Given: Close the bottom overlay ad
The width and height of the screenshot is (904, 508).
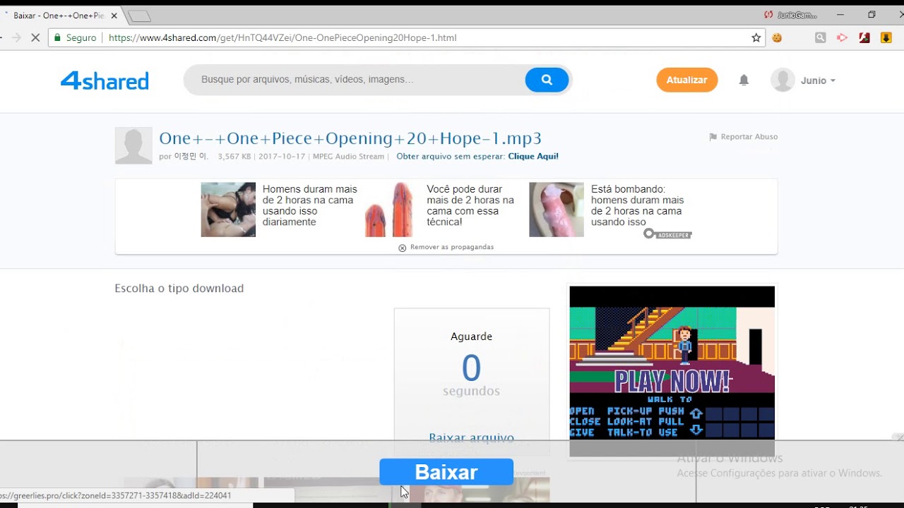Looking at the screenshot, I should [x=898, y=437].
